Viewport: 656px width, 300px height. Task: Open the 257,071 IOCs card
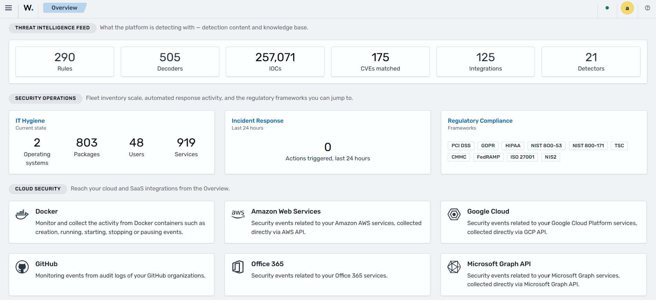tap(275, 62)
